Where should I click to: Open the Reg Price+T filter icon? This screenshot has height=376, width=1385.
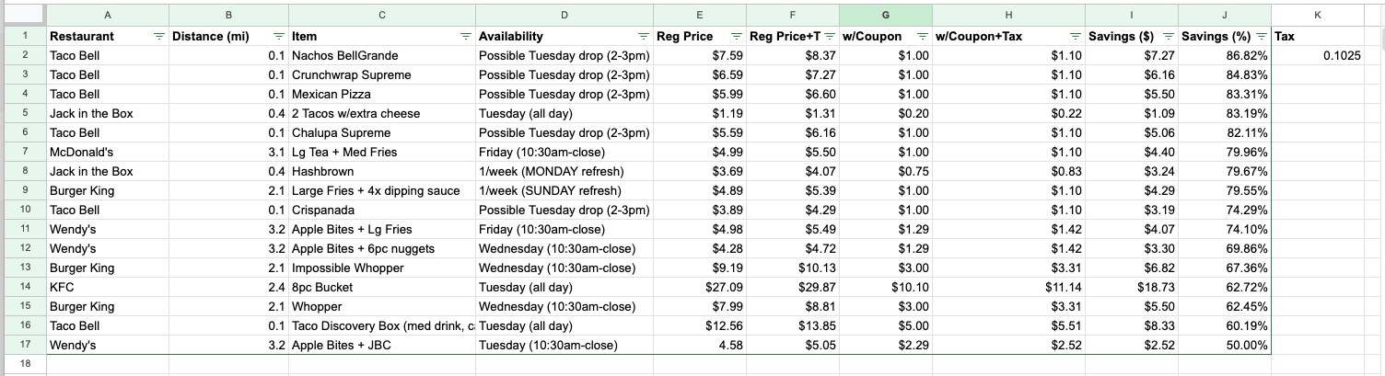[x=829, y=37]
